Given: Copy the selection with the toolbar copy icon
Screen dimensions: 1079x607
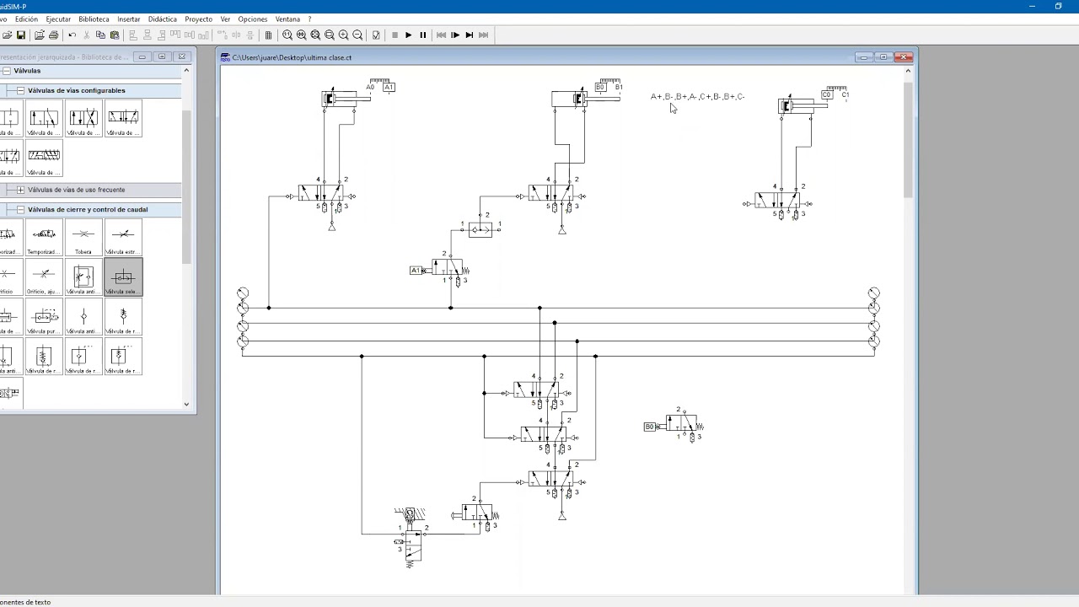Looking at the screenshot, I should tap(100, 35).
